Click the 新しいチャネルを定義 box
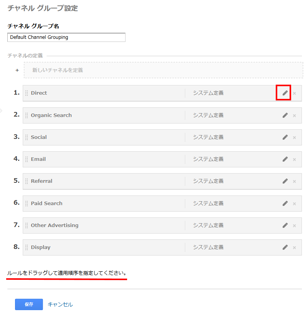 163,70
